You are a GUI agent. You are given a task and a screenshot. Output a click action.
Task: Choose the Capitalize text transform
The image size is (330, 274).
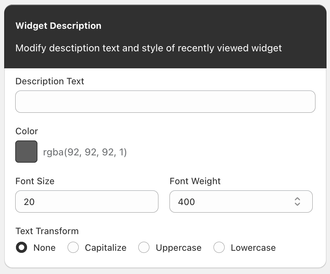pyautogui.click(x=73, y=248)
